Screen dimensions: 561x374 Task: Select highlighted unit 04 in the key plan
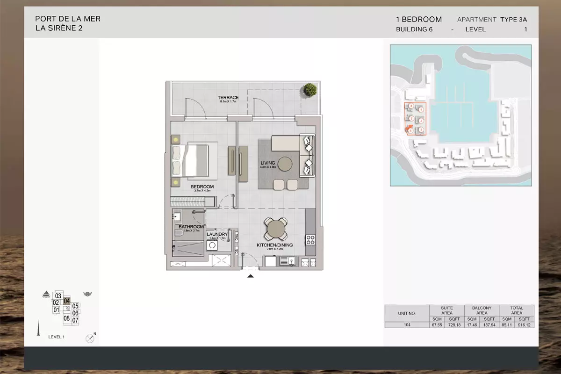[x=67, y=301]
